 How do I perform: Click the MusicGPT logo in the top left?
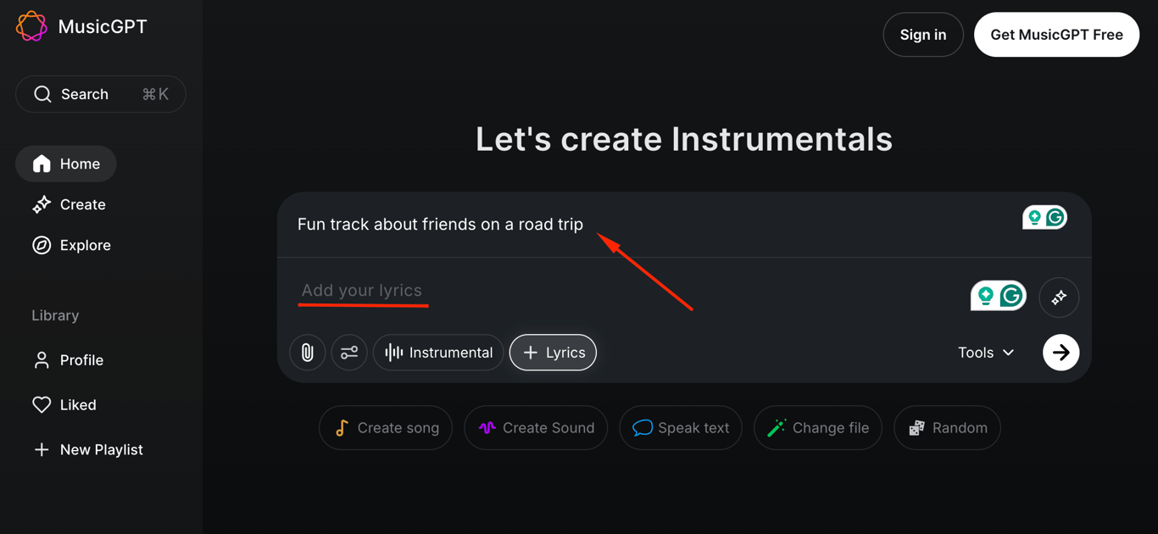(x=30, y=26)
